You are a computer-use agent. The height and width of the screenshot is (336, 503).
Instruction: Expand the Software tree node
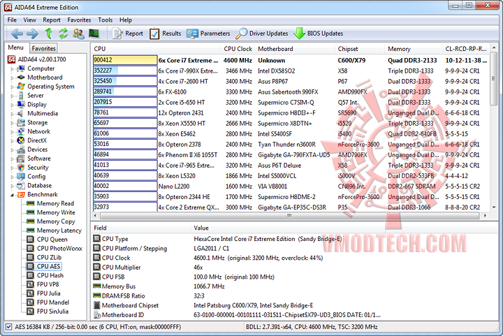click(x=12, y=159)
